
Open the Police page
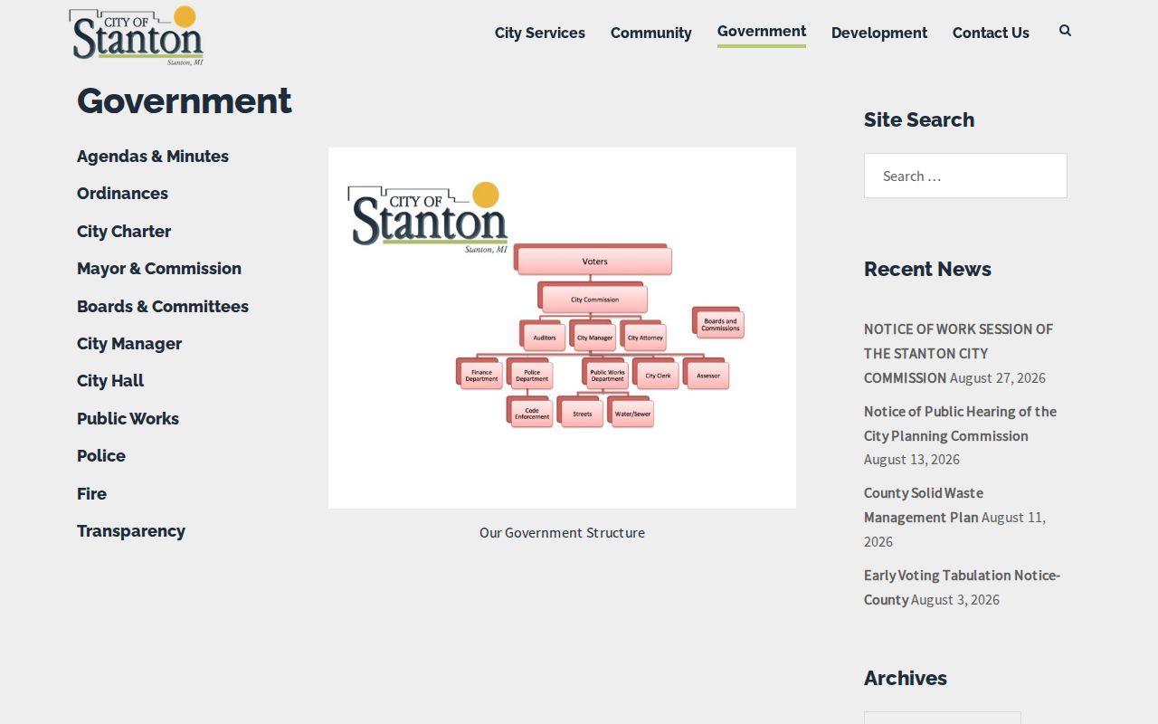pos(101,455)
